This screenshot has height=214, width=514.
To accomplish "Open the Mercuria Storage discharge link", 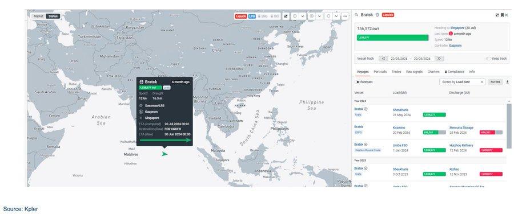I will pos(461,127).
